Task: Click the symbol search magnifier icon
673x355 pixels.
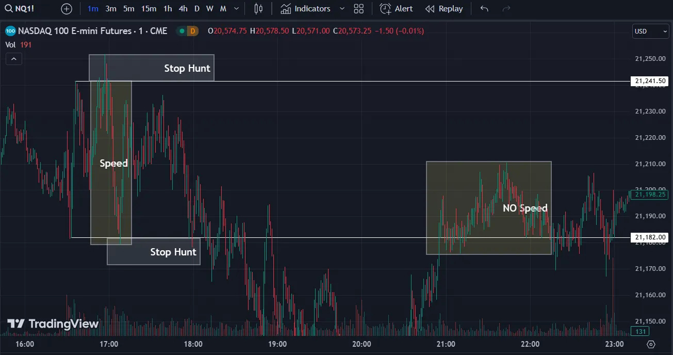Action: [x=9, y=8]
